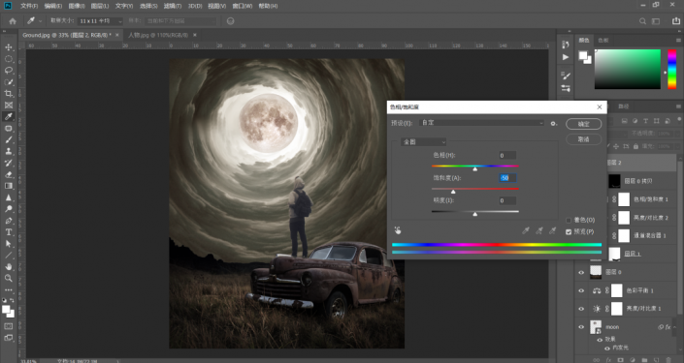The width and height of the screenshot is (684, 363).
Task: Click the 明度 lightness value field
Action: click(507, 200)
